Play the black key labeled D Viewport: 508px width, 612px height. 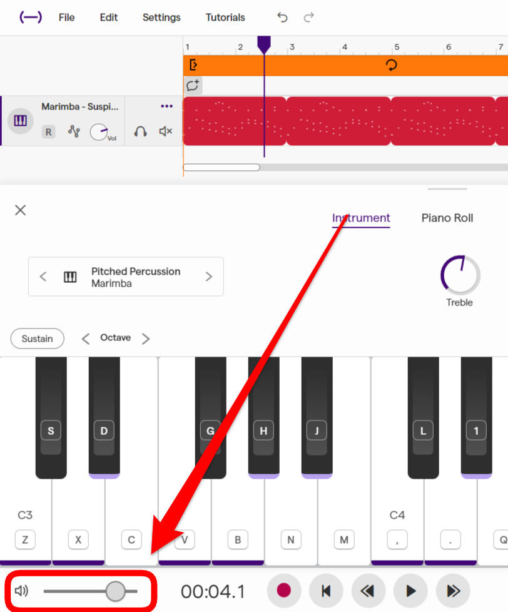[104, 417]
